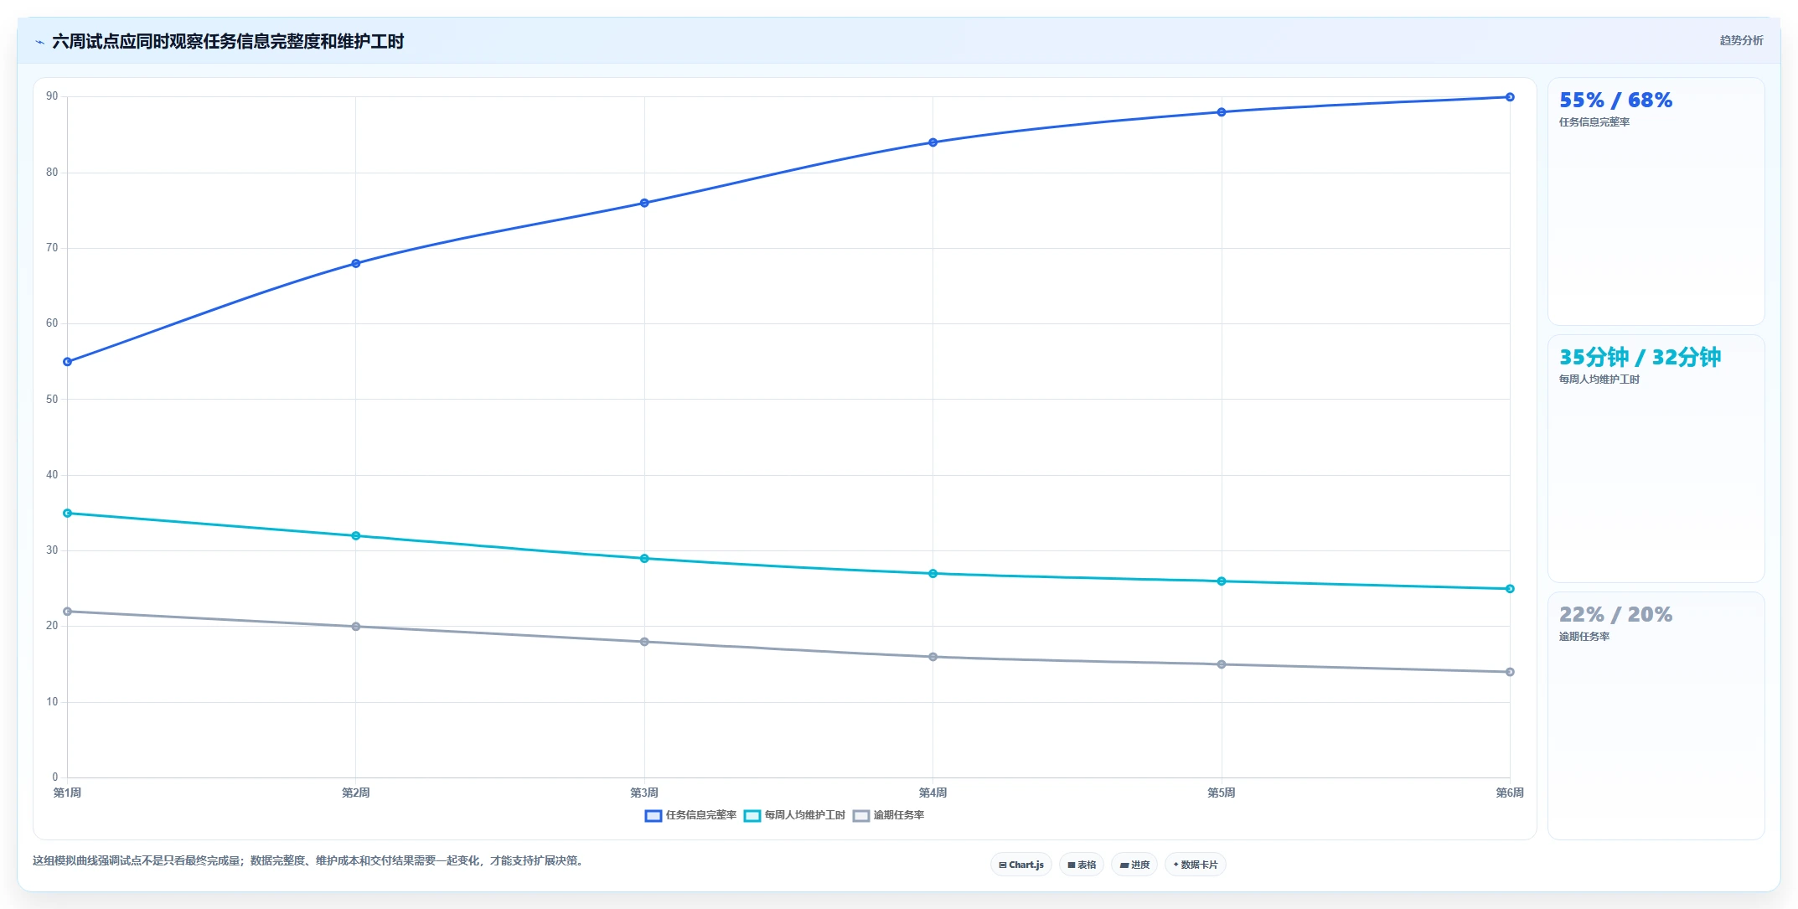
Task: Click the blue line point at 第4周
Action: tap(933, 142)
